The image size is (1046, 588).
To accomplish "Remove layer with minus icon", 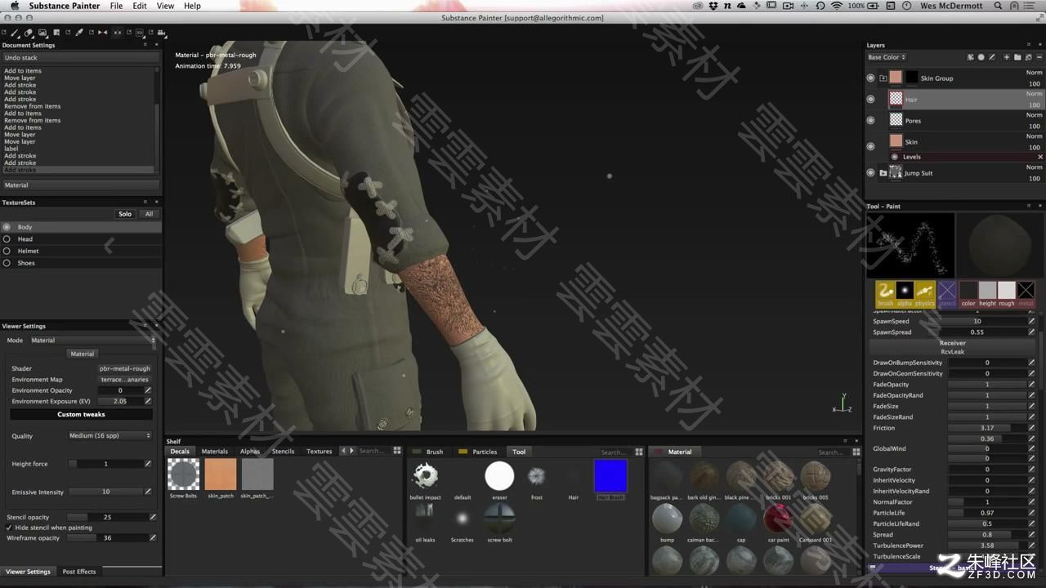I will point(1039,57).
